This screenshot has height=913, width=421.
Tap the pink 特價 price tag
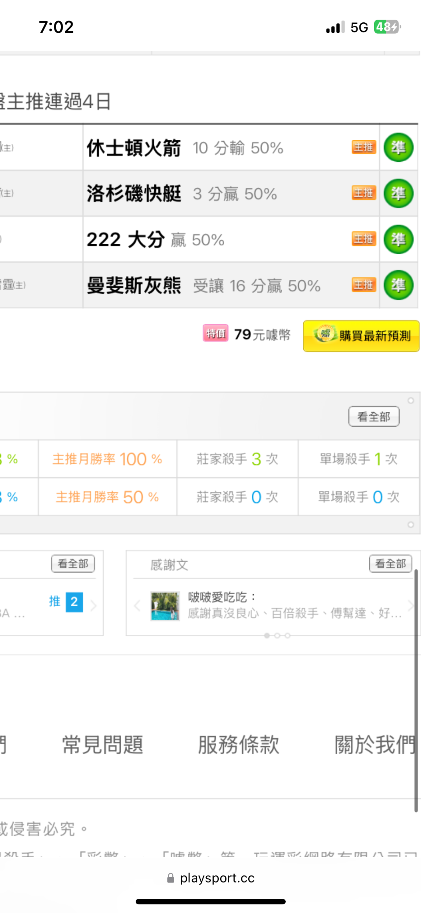(x=216, y=334)
